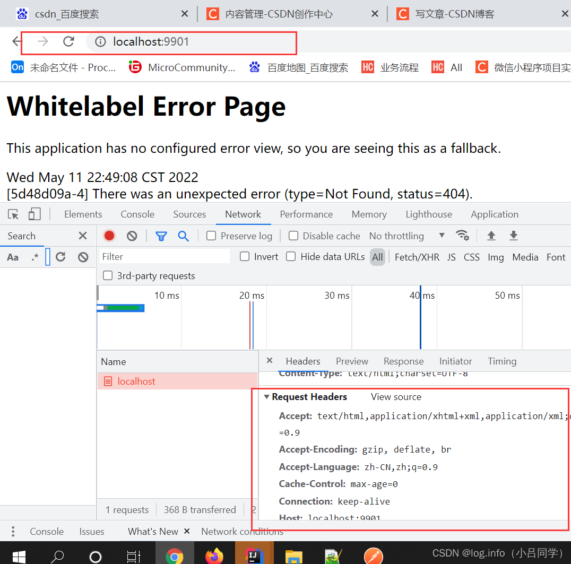
Task: Open the Application tab
Action: [495, 214]
